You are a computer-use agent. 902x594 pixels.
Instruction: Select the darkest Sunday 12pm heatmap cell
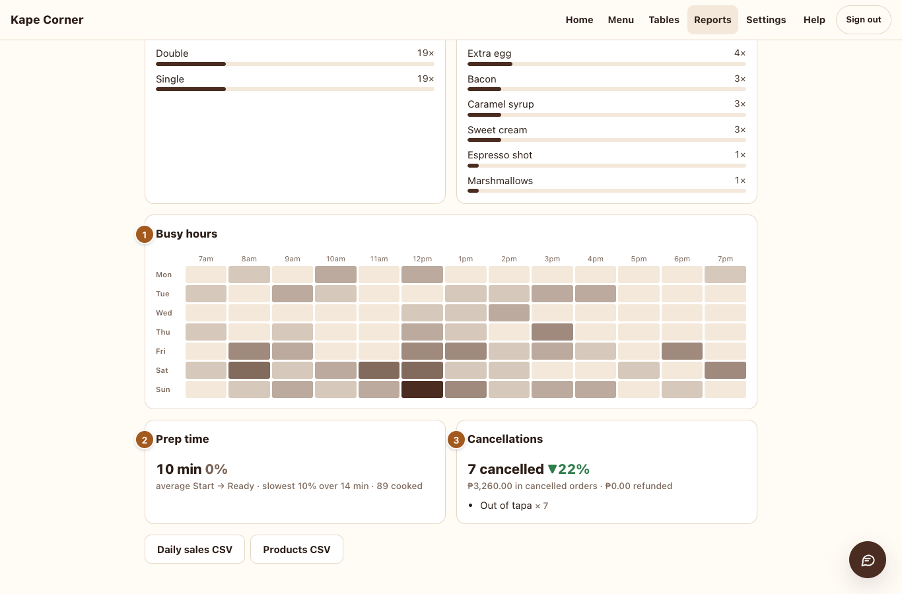point(422,389)
